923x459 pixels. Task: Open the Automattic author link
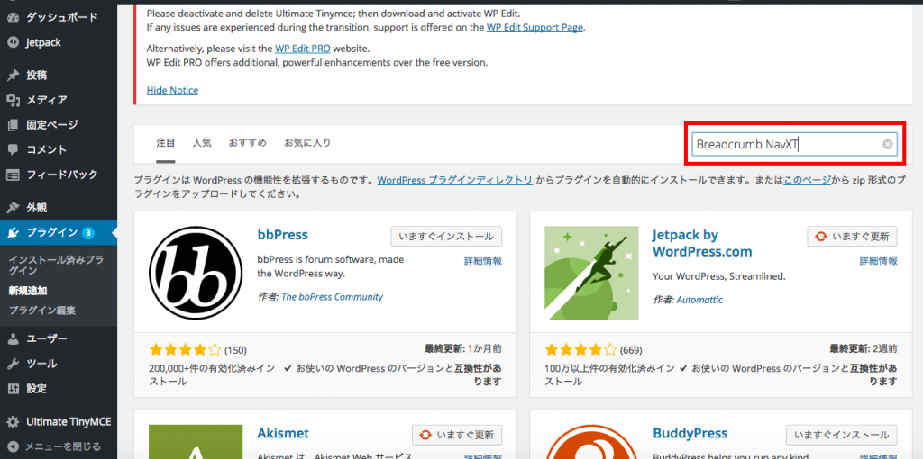pyautogui.click(x=699, y=300)
